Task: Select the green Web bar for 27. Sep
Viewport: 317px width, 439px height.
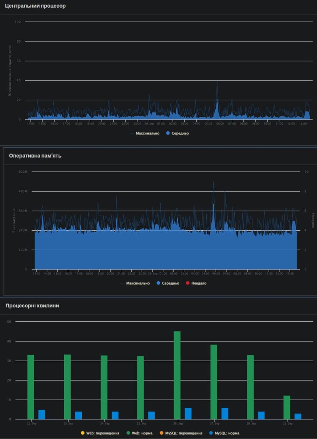Action: pos(214,382)
